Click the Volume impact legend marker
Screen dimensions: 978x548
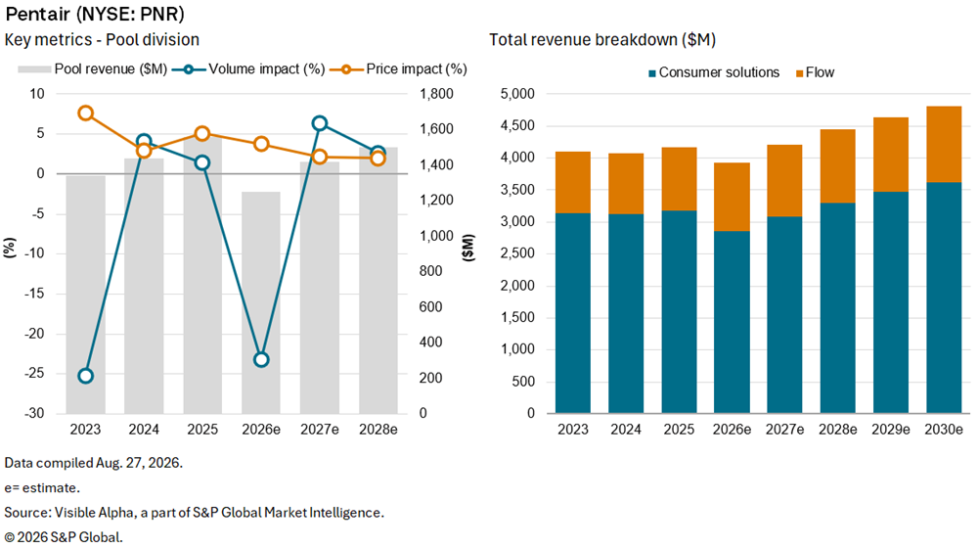click(x=189, y=69)
